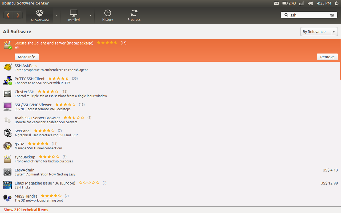Image resolution: width=341 pixels, height=213 pixels.
Task: Click the ClusterSSH icon
Action: pyautogui.click(x=7, y=93)
